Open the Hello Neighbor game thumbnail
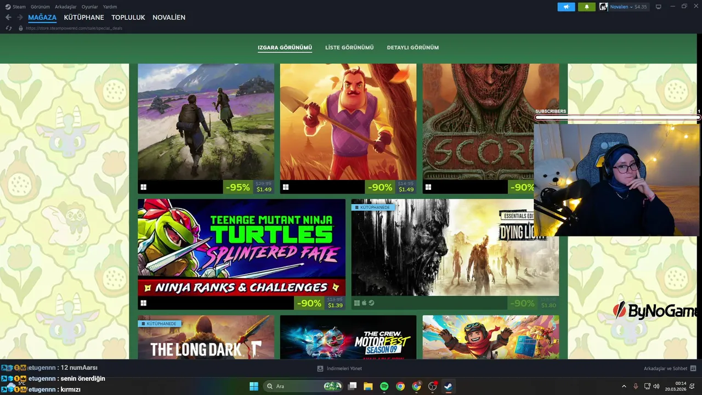The image size is (702, 395). (348, 122)
